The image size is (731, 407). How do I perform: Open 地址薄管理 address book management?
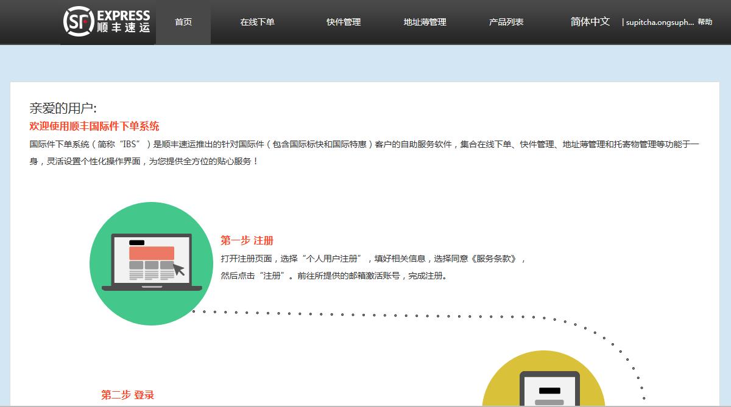tap(425, 22)
